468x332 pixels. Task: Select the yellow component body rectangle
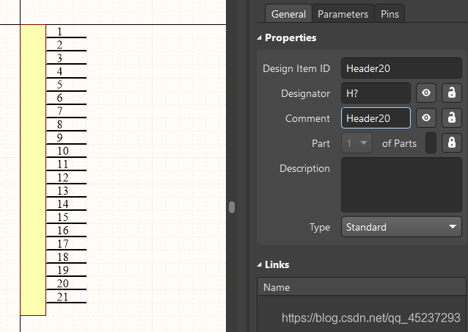33,170
